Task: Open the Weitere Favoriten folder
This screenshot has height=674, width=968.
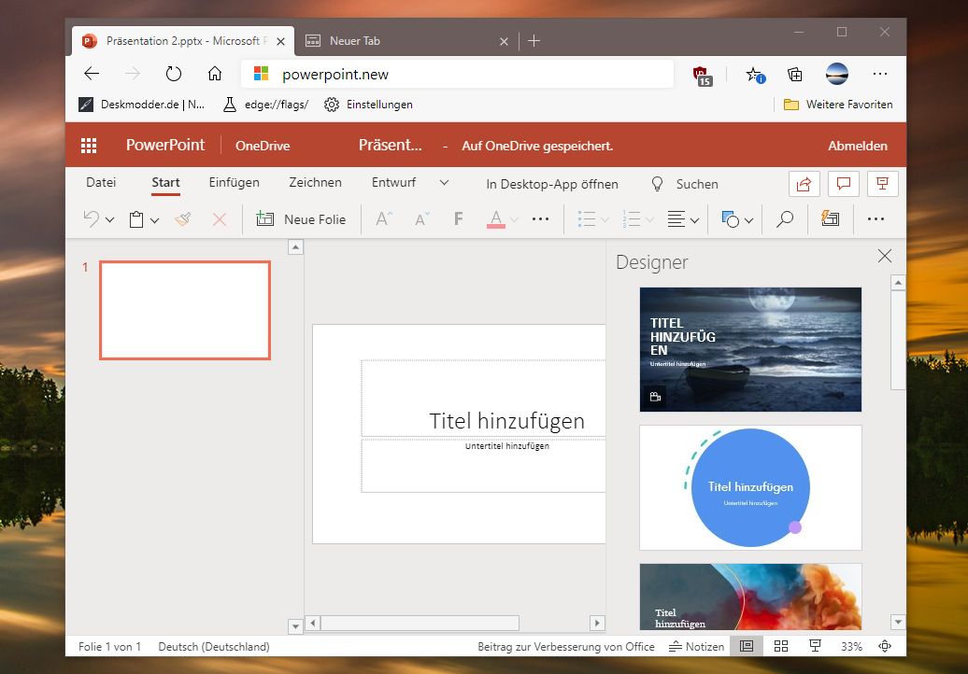Action: coord(838,105)
